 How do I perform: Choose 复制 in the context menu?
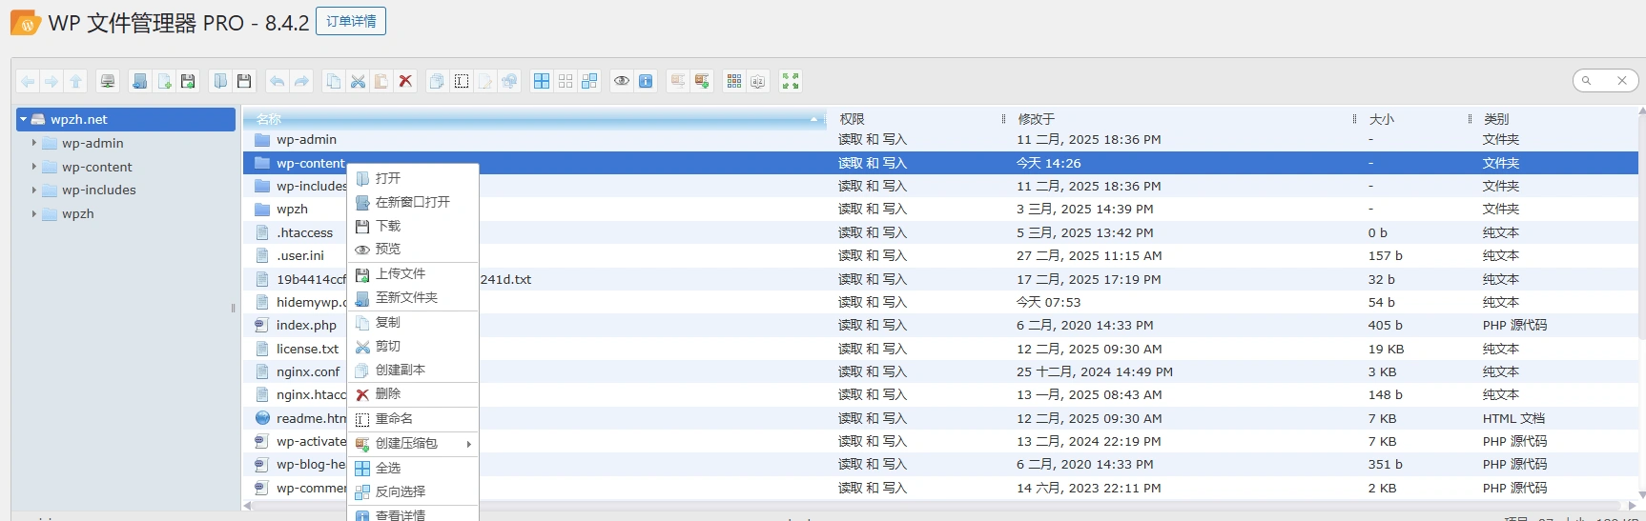(x=412, y=322)
